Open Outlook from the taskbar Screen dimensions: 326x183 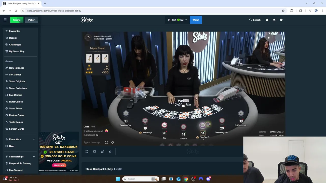tap(179, 179)
